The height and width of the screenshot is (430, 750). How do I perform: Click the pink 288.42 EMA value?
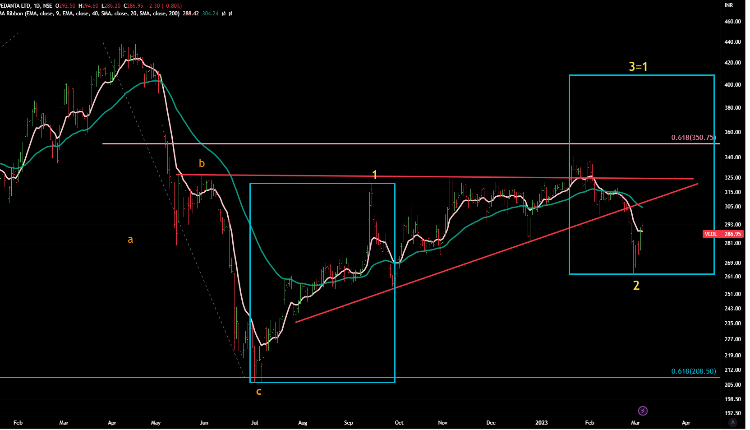point(190,14)
